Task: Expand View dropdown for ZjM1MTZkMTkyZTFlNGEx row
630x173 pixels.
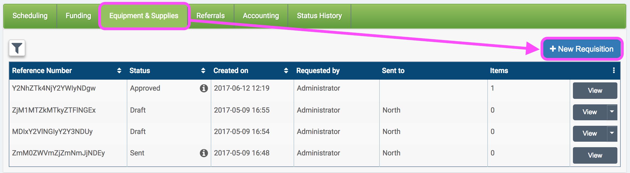Action: (612, 112)
